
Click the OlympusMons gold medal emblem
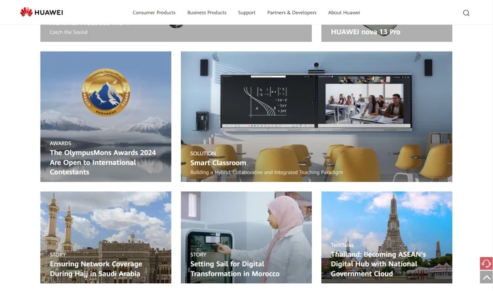tap(106, 92)
